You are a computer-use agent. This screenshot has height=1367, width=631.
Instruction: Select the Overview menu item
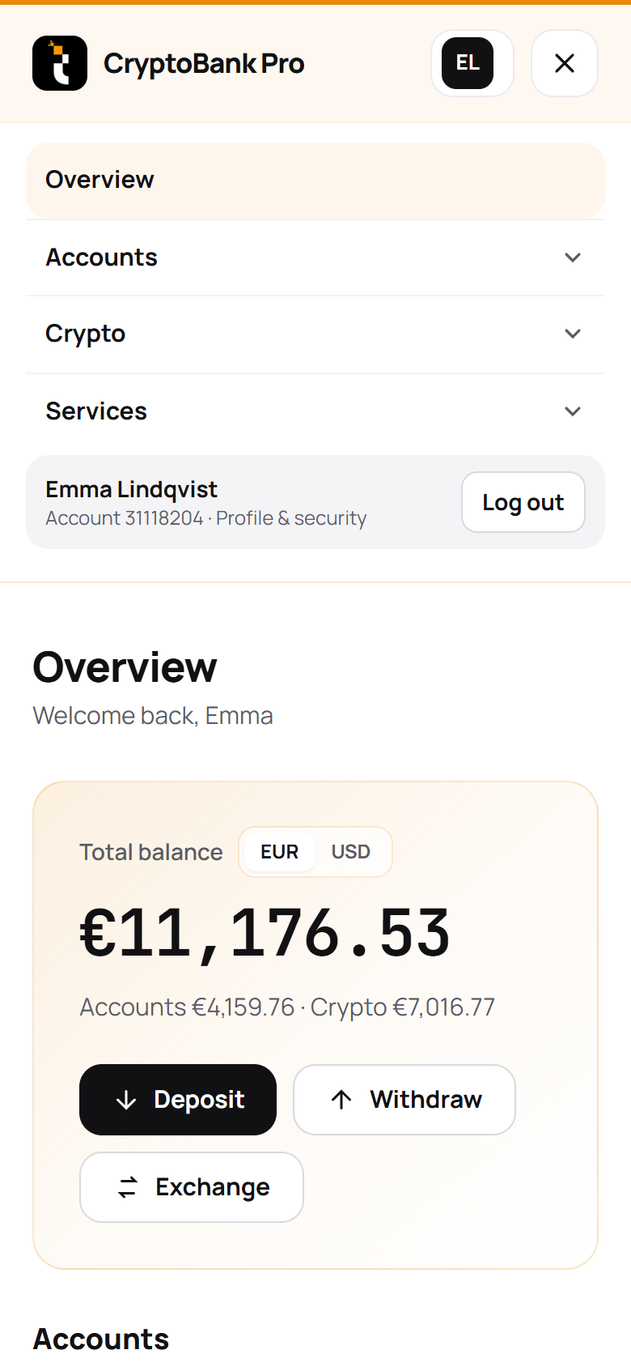pyautogui.click(x=315, y=180)
